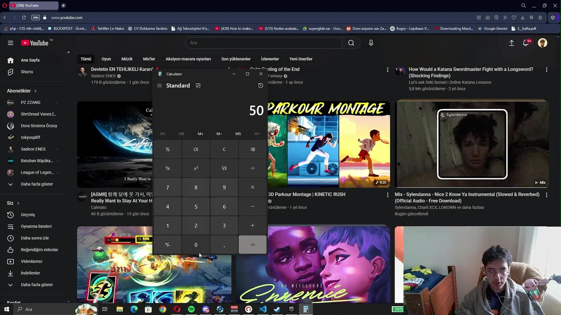The width and height of the screenshot is (561, 315).
Task: Click the plus/minus sign toggle in Calculator
Action: point(167,245)
